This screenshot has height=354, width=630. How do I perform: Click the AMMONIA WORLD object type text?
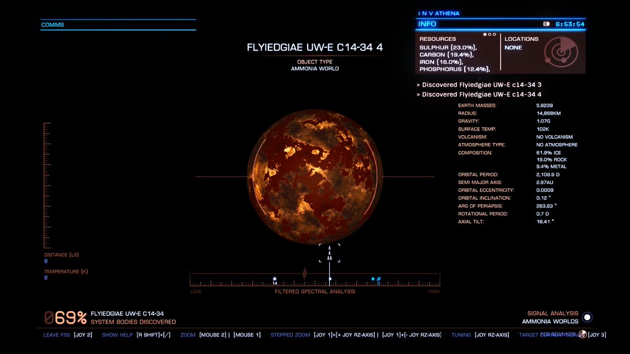[315, 69]
